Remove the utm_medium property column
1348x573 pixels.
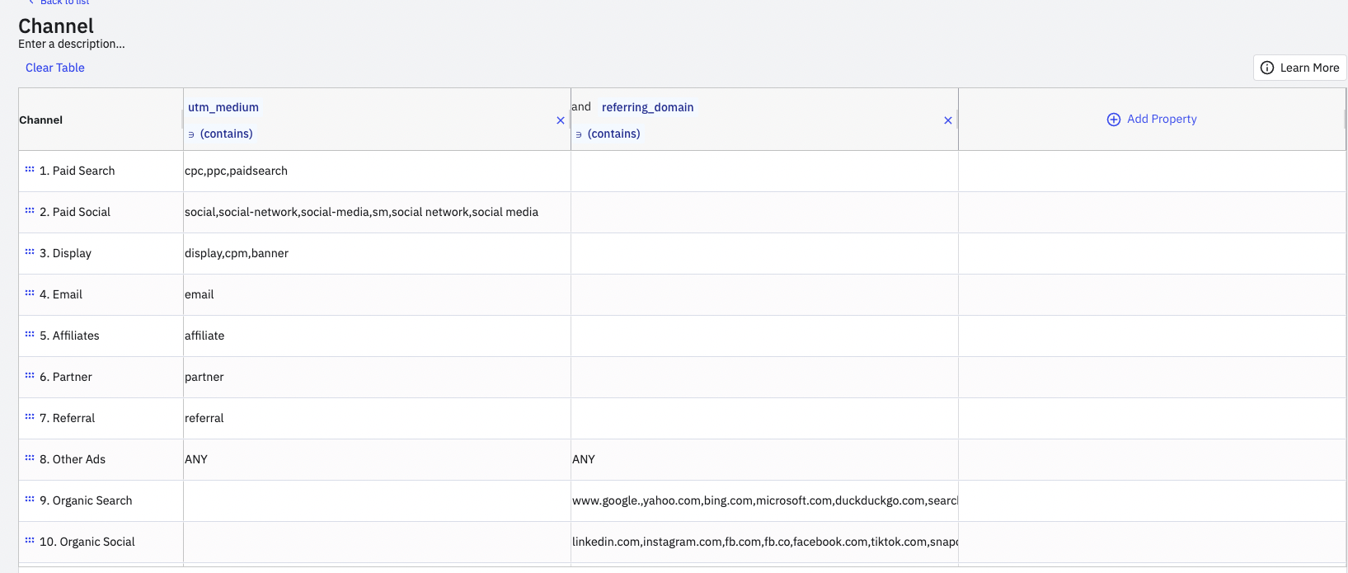click(x=561, y=120)
